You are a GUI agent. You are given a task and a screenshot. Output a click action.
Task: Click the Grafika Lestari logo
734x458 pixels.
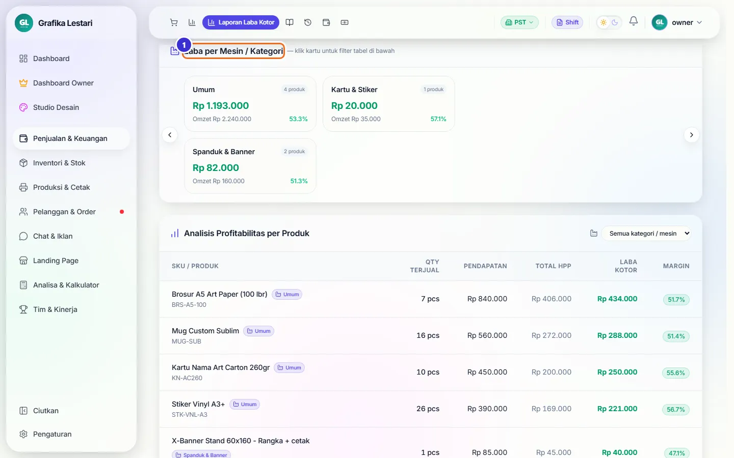[24, 23]
